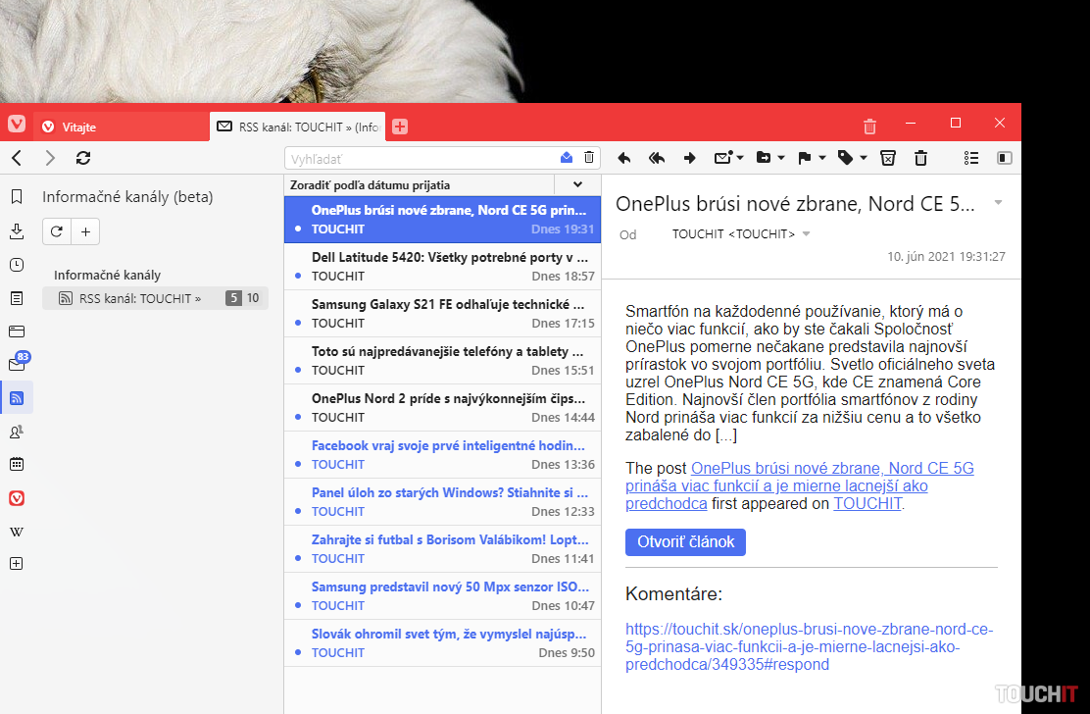
Task: Select Facebook smartwatch feed item
Action: (447, 445)
